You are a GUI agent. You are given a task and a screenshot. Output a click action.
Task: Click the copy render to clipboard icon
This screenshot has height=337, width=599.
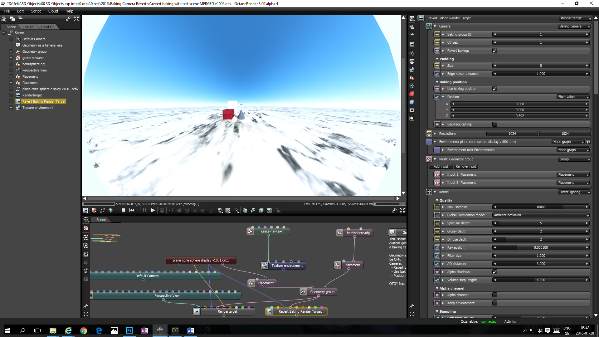pos(245,211)
